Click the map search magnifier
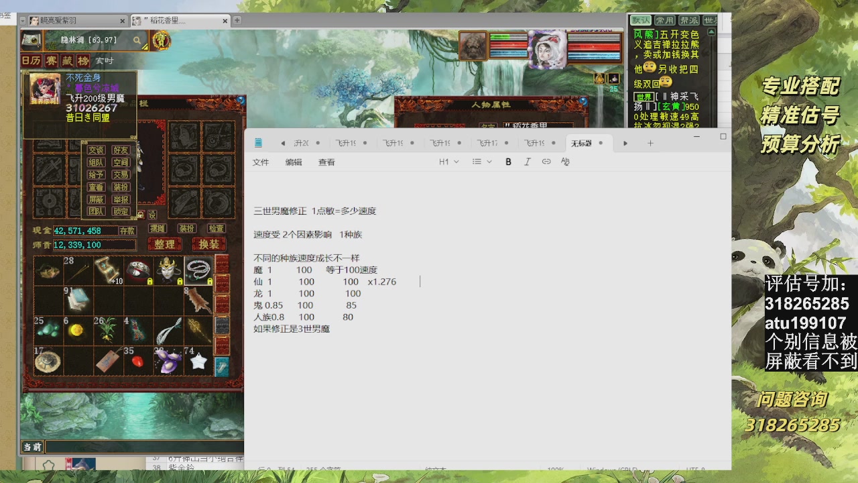 (x=137, y=41)
